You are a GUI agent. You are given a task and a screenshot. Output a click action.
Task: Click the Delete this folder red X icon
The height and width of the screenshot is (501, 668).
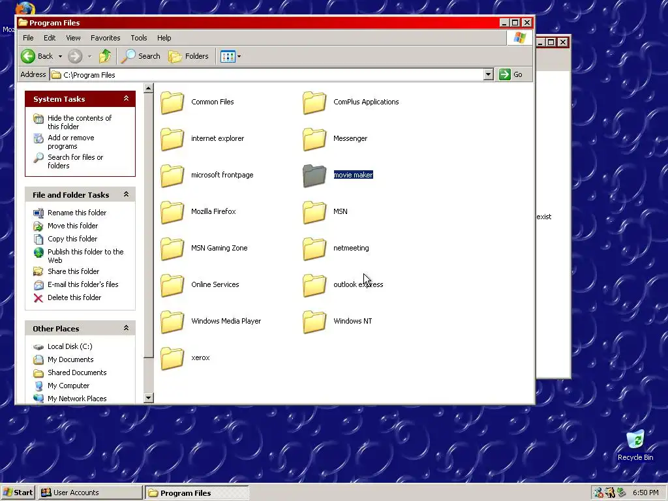[38, 297]
